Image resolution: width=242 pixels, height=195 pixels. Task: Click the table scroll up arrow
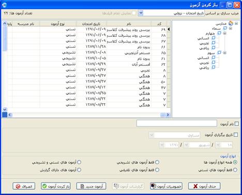(5, 23)
